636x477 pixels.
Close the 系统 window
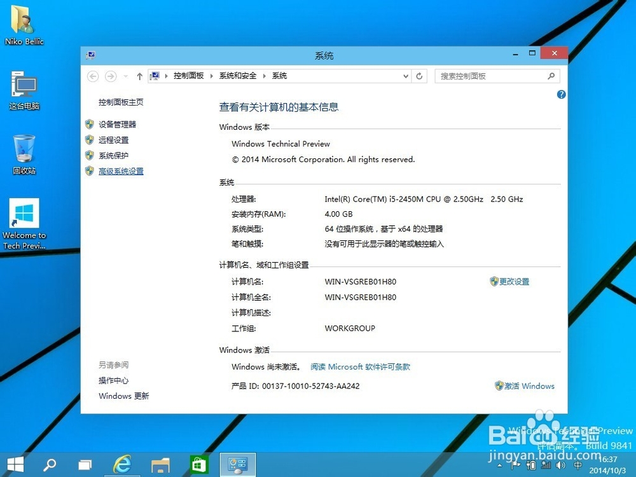(x=554, y=53)
